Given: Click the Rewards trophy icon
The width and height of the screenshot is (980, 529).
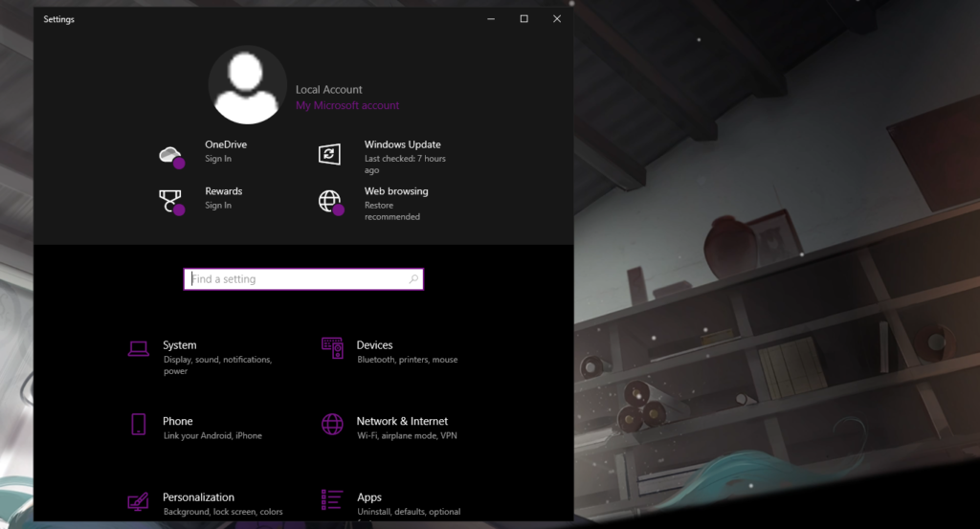Looking at the screenshot, I should pyautogui.click(x=171, y=203).
